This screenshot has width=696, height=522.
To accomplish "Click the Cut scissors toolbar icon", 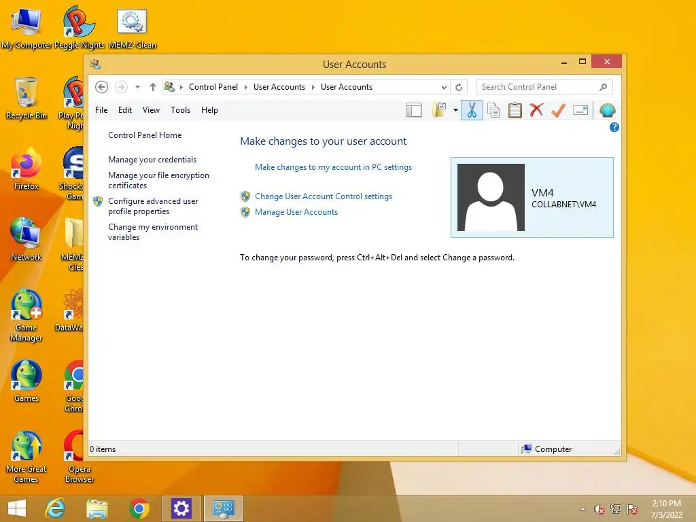I will (x=472, y=110).
